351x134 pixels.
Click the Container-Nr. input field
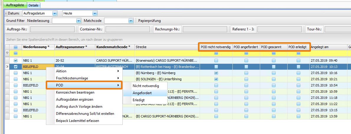point(127,29)
